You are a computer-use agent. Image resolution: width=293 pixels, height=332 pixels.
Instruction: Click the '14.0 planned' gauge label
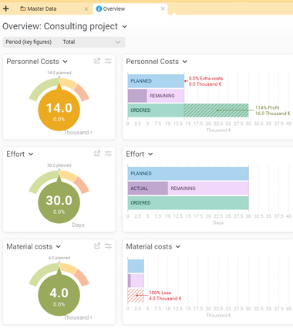(59, 73)
